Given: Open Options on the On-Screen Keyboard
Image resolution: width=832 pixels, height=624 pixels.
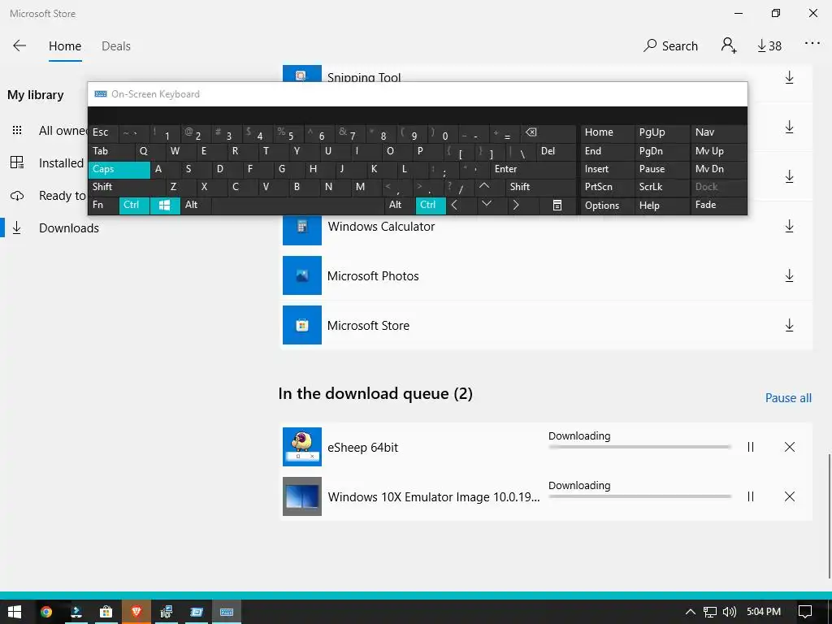Looking at the screenshot, I should tap(607, 206).
